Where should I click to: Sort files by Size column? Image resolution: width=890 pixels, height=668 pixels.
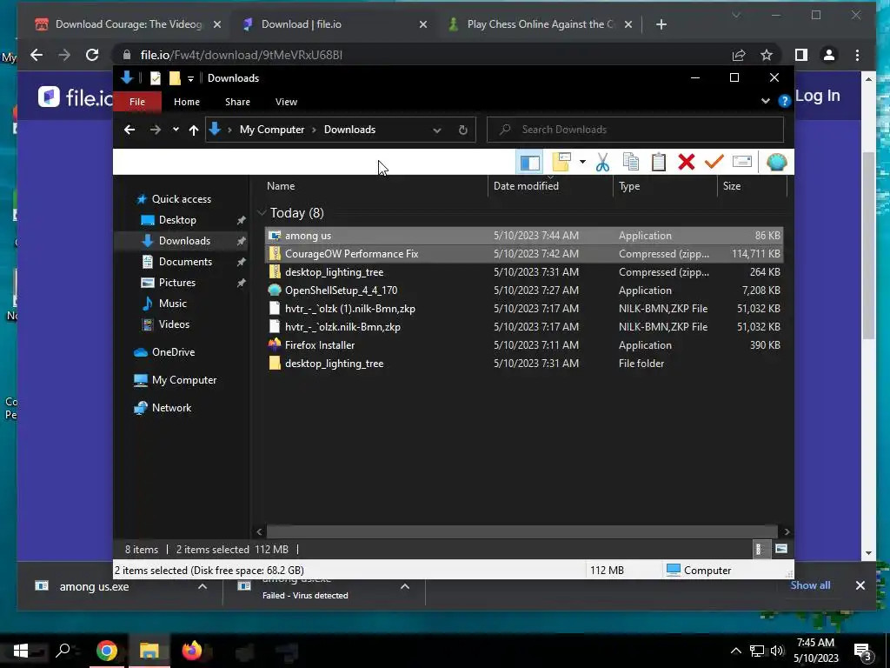pos(752,186)
